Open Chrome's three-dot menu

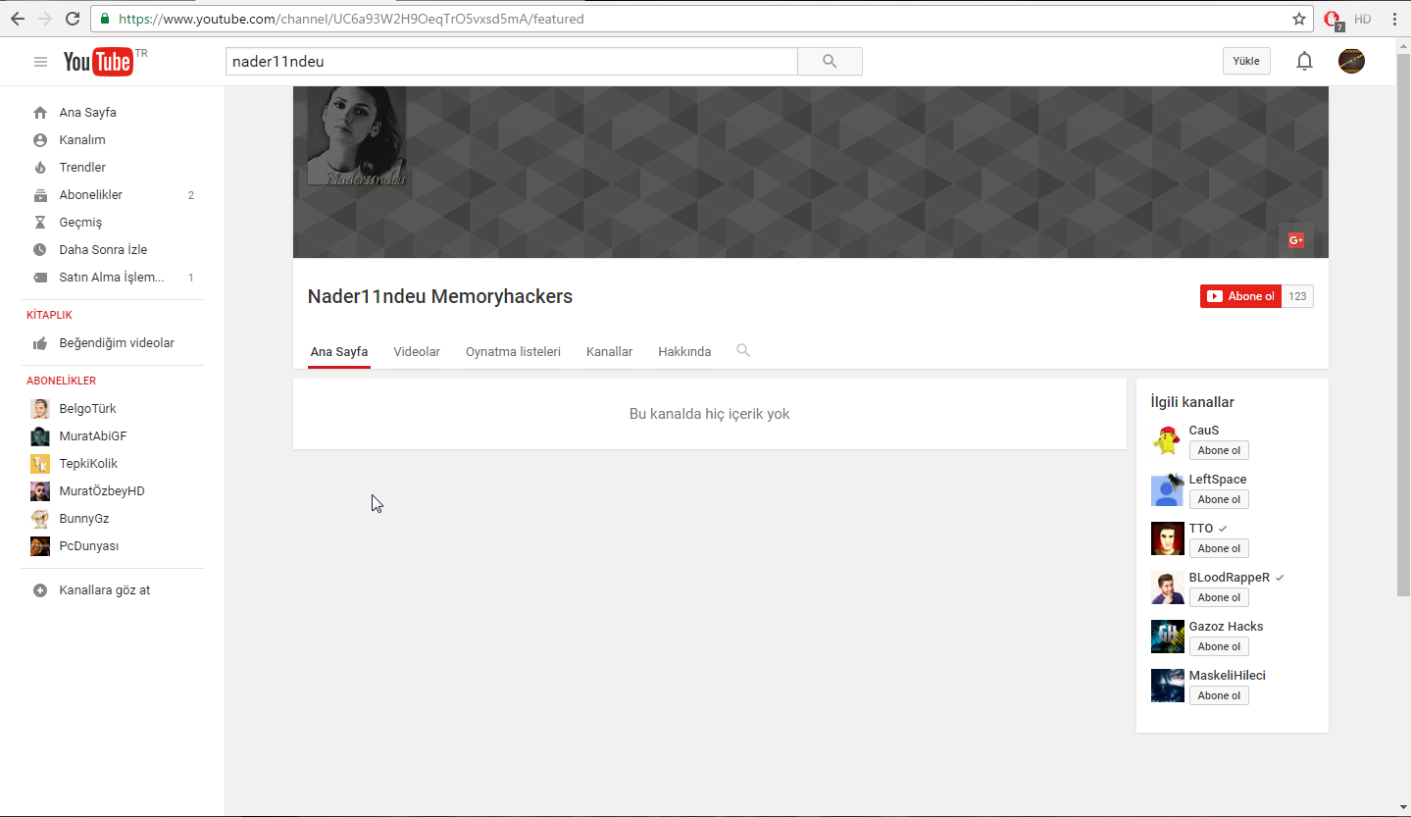coord(1394,19)
